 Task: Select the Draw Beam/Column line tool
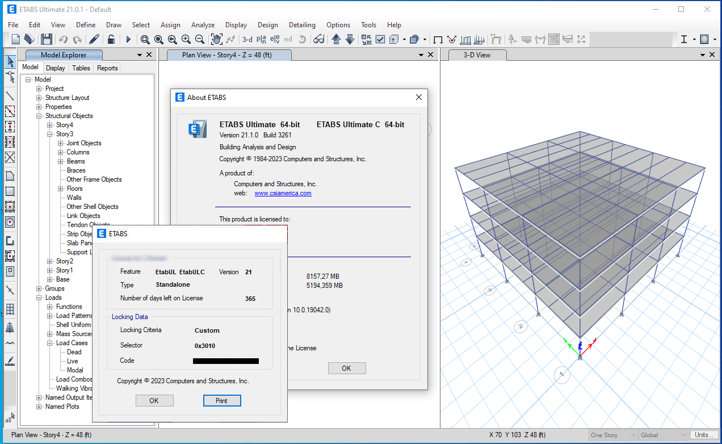coord(10,95)
